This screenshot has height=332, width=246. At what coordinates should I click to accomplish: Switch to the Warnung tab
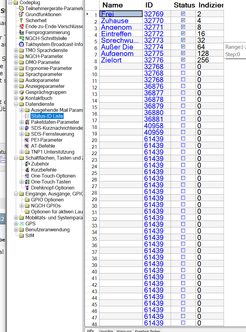(x=124, y=330)
